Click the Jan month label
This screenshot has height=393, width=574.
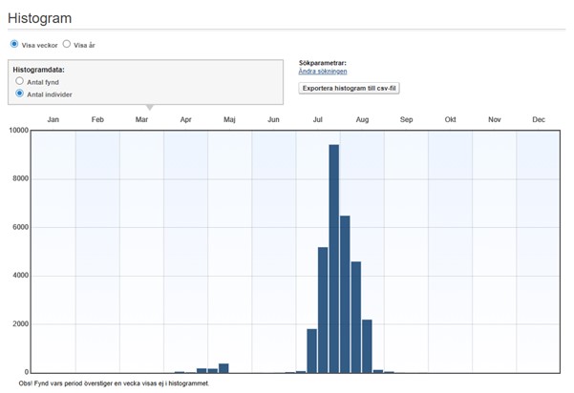point(53,119)
